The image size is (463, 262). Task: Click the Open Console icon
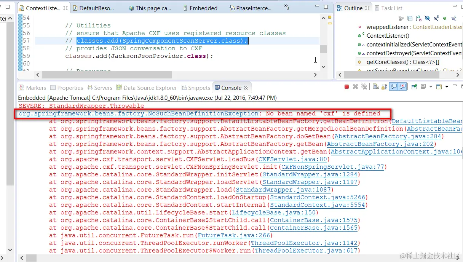tap(439, 87)
